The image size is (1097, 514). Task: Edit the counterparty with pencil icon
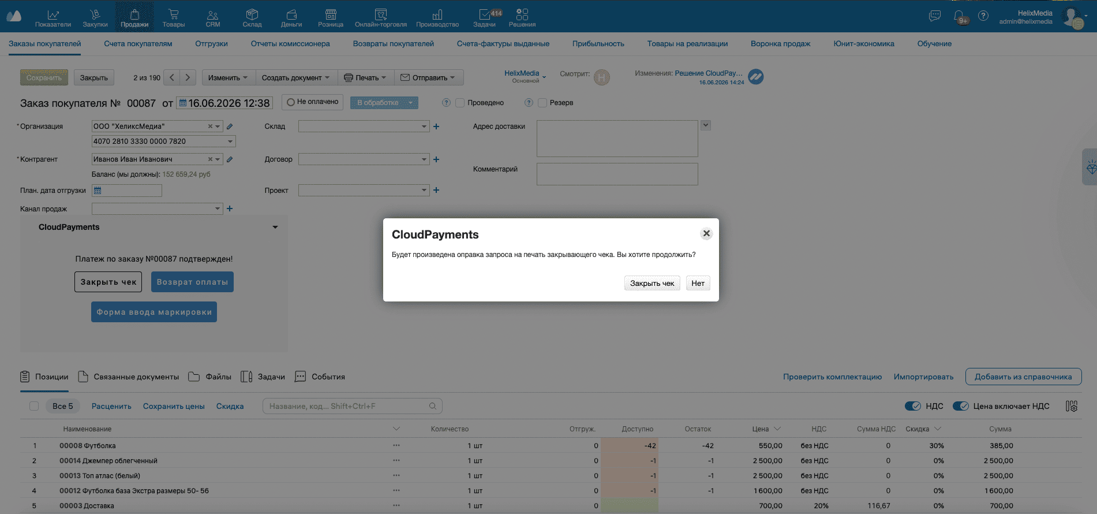[230, 159]
